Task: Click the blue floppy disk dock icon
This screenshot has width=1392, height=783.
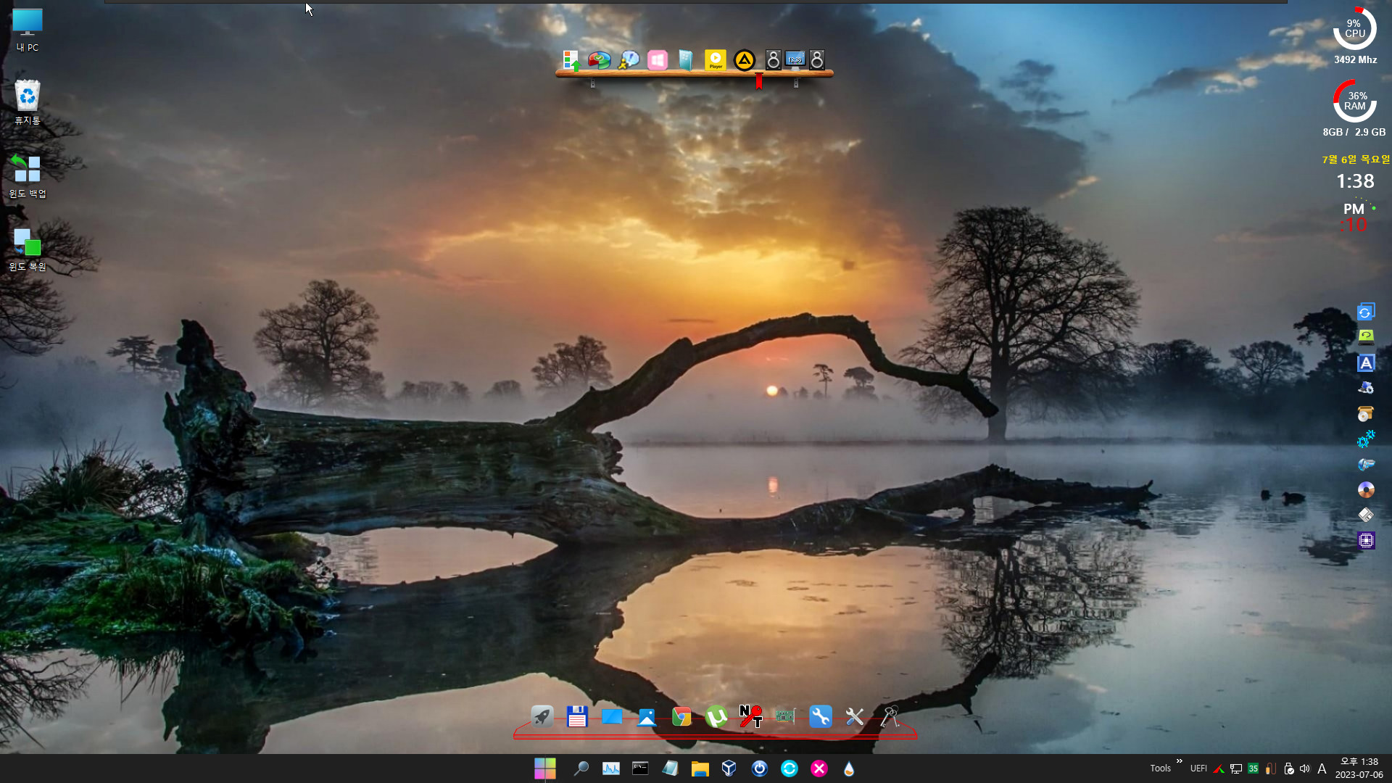Action: coord(577,716)
